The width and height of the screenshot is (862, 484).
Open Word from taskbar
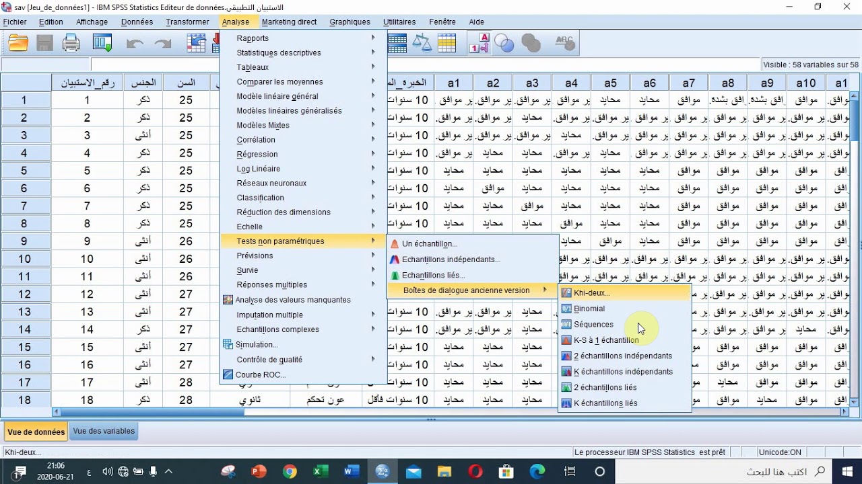(x=352, y=472)
